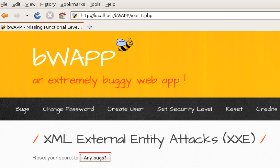Open the Tools menu

(95, 4)
